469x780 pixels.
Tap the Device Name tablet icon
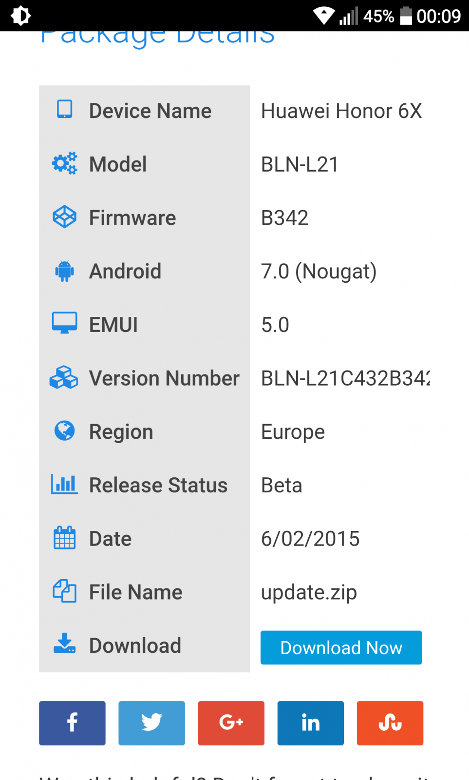[64, 109]
